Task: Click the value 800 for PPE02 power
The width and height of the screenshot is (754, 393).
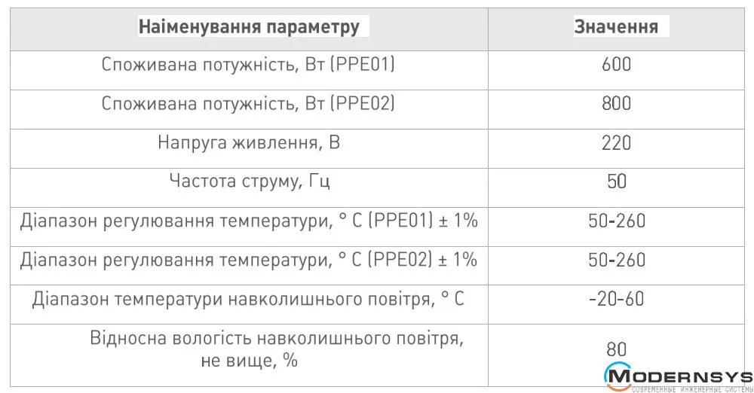Action: point(616,103)
